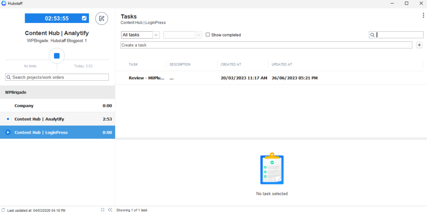
Task: Click the Search projects/work orders field
Action: pos(57,77)
